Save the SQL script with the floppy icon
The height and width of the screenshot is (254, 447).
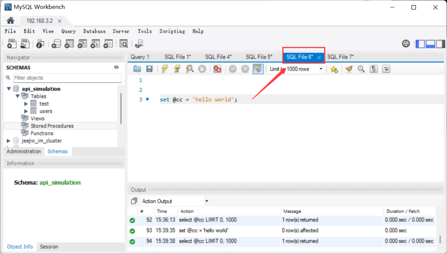[x=149, y=69]
